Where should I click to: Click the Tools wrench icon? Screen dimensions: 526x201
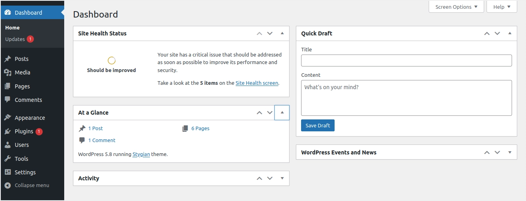pos(8,159)
